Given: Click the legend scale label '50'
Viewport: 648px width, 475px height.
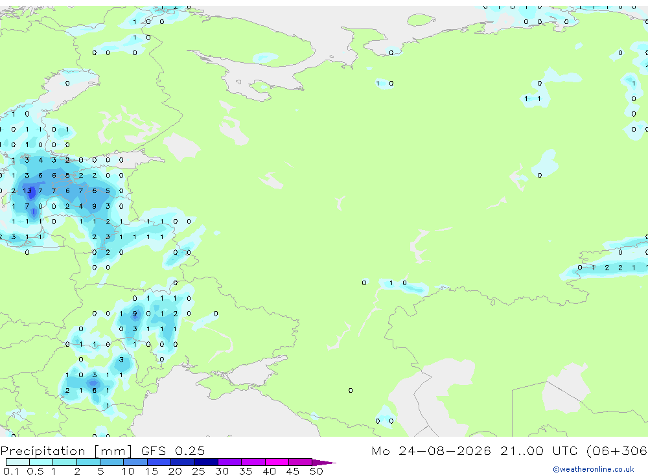Looking at the screenshot, I should coord(316,471).
